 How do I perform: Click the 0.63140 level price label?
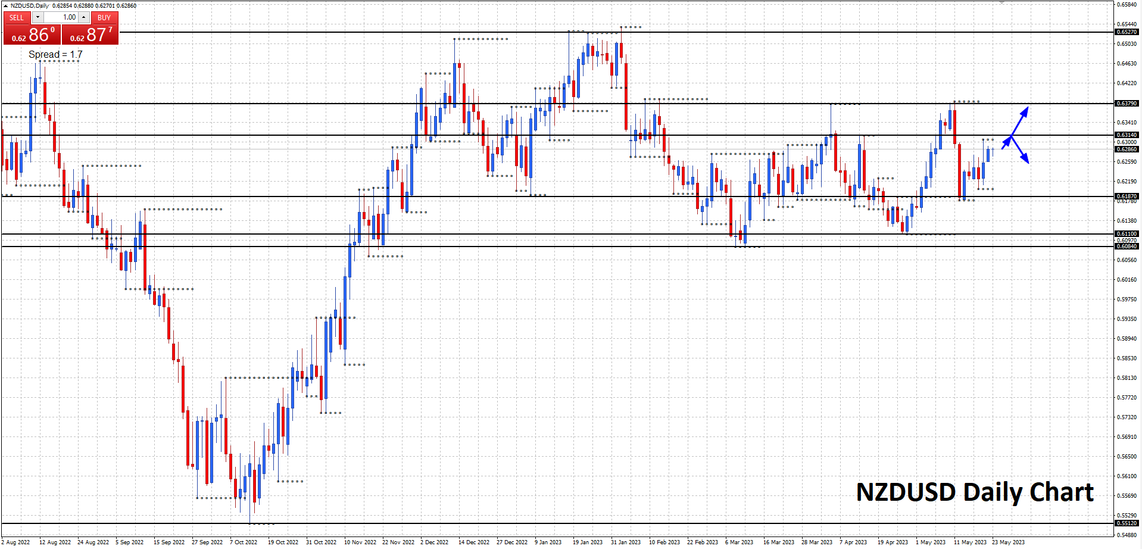[1127, 135]
